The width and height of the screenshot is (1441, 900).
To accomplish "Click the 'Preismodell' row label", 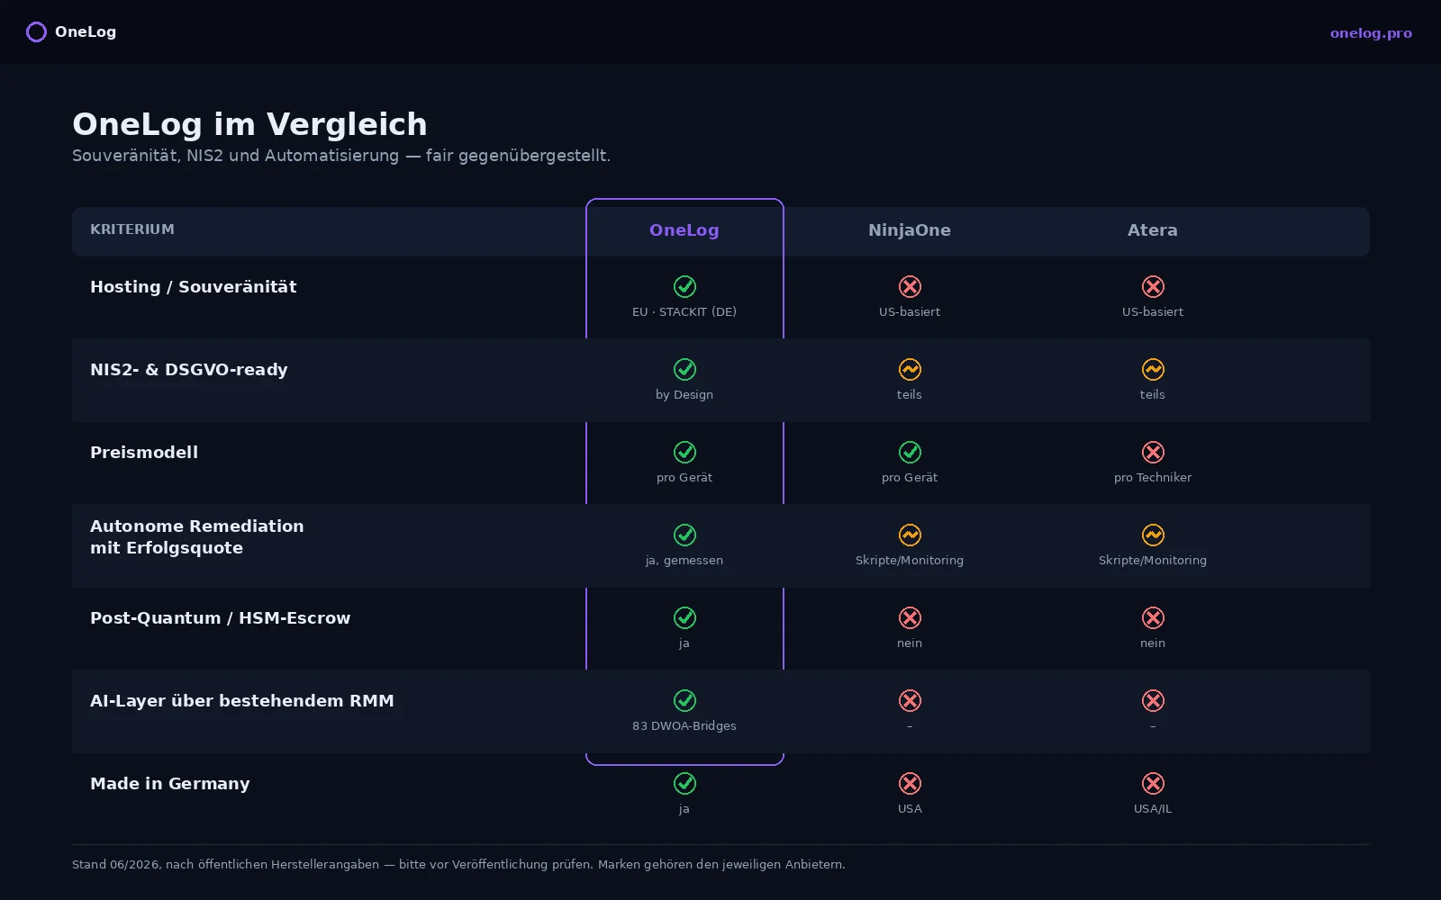I will coord(144,453).
